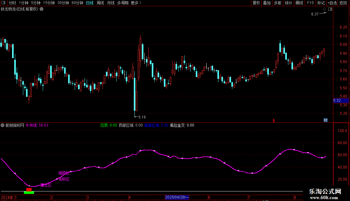The height and width of the screenshot is (201, 350).
Task: Open the 画线 drawing tools
Action: [299, 3]
